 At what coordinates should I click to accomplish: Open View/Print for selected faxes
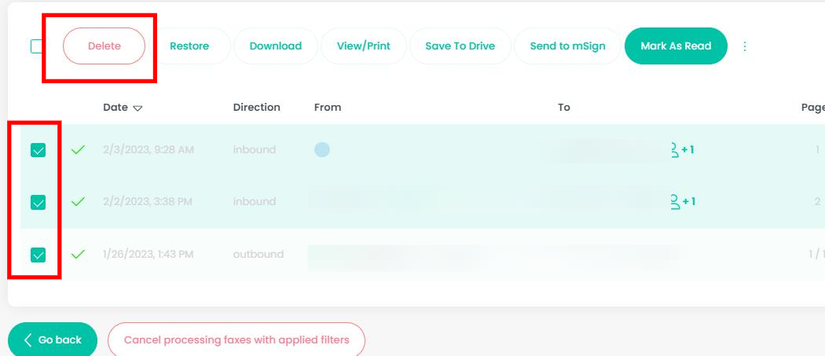[364, 46]
